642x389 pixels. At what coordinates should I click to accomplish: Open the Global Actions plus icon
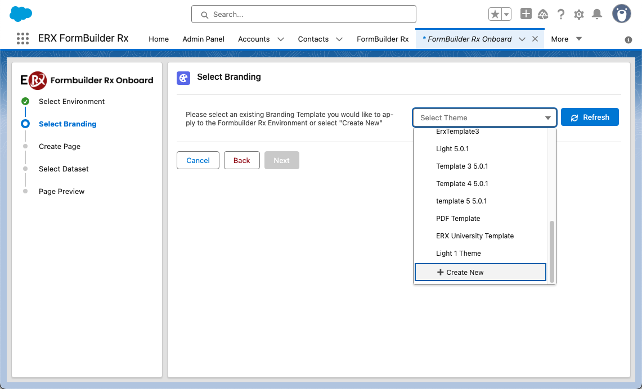pos(526,14)
